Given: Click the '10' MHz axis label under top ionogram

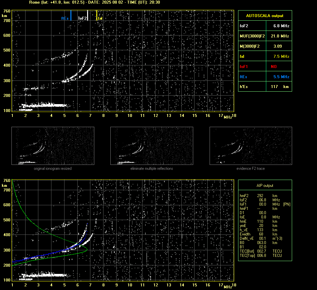Looking at the screenshot, I should [x=130, y=115].
